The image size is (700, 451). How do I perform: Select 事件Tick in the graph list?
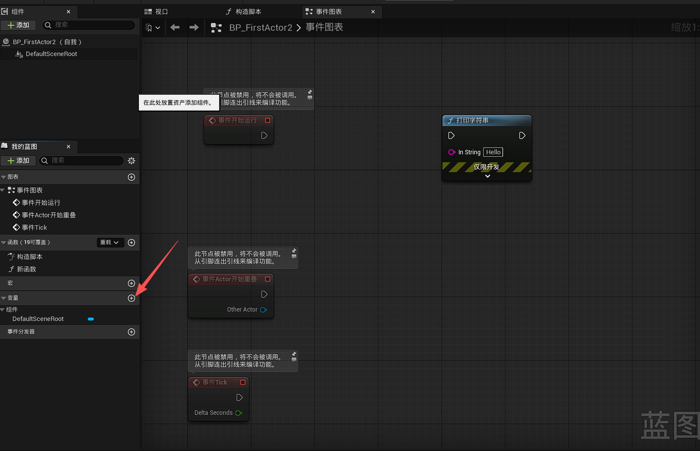(x=34, y=227)
